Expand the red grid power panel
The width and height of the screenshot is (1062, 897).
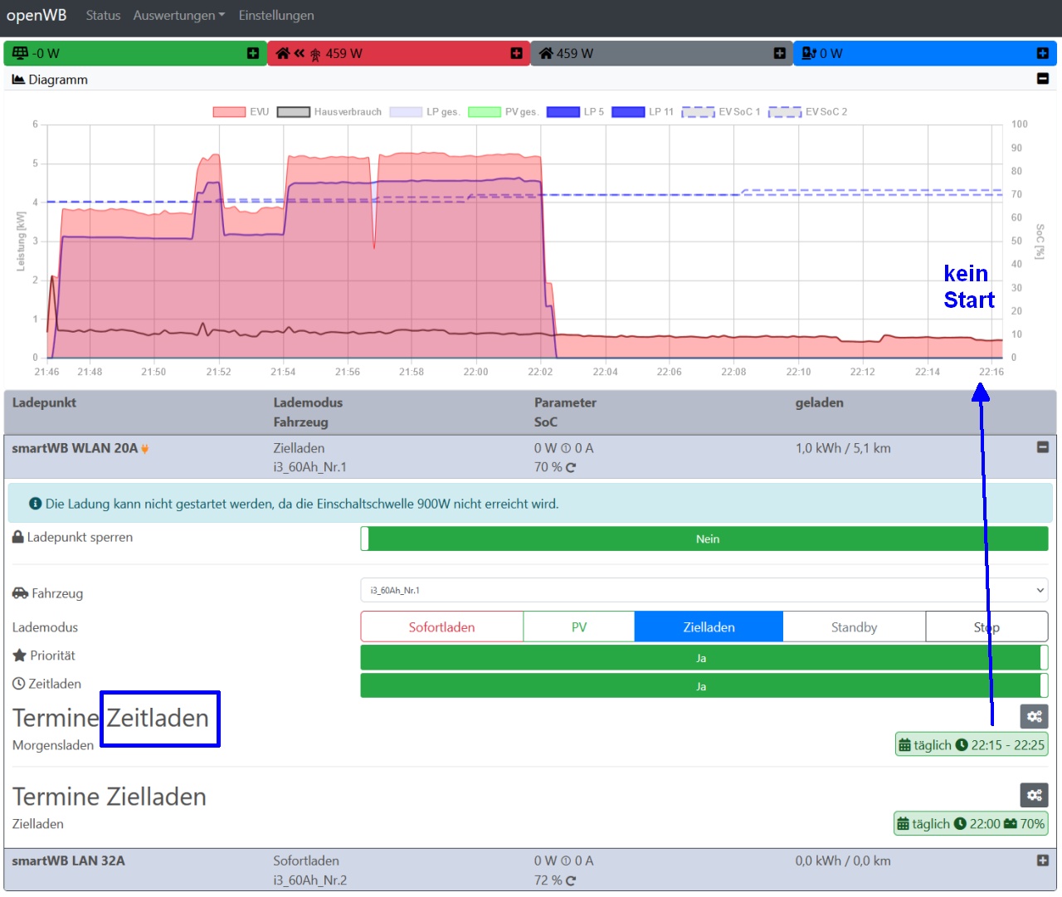pos(516,53)
